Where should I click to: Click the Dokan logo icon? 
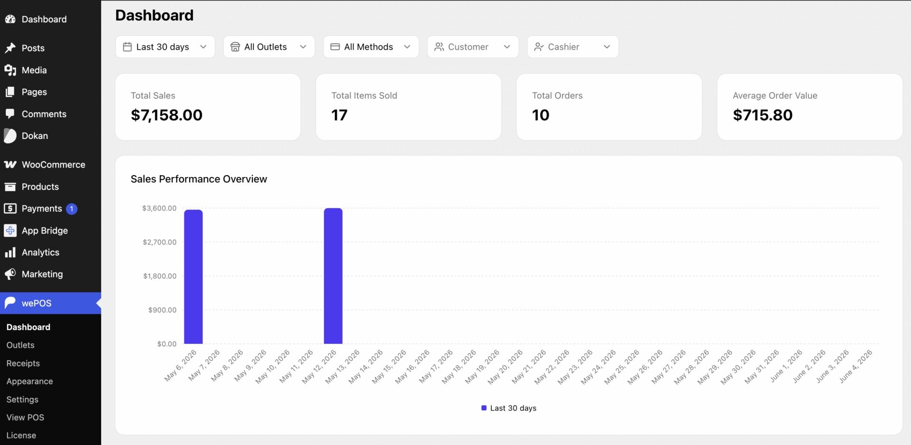point(10,136)
